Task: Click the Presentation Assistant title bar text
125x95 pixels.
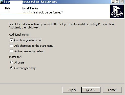Action: click(x=40, y=2)
